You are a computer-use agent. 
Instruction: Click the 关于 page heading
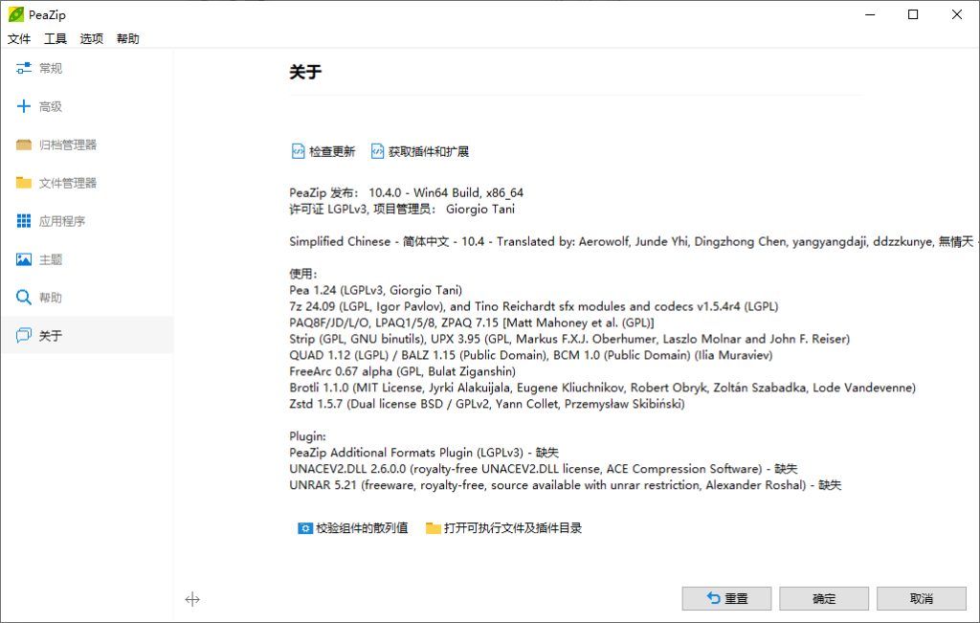(305, 72)
